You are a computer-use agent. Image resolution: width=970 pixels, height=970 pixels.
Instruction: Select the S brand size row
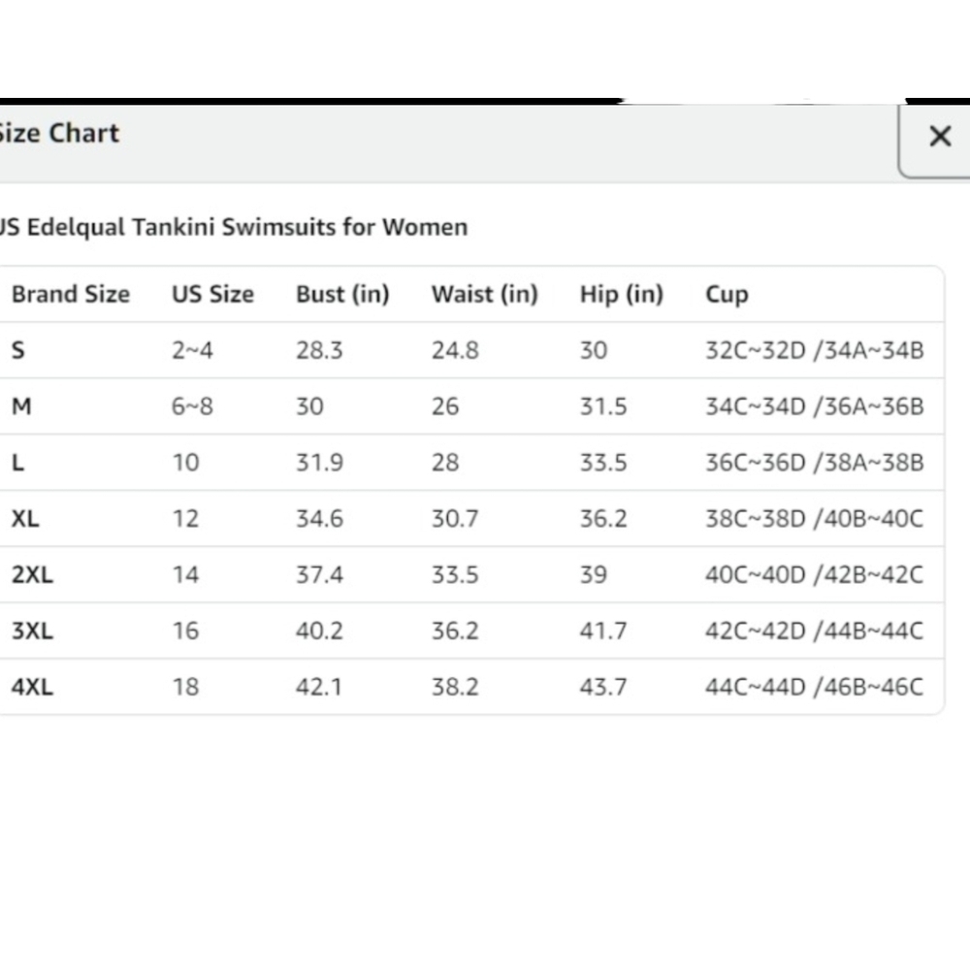[x=471, y=350]
